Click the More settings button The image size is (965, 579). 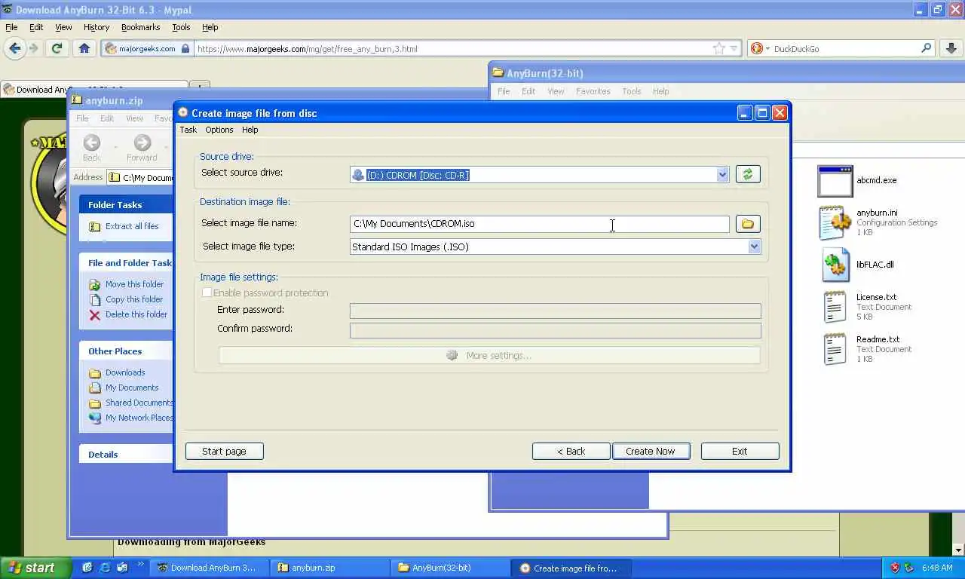pos(489,355)
